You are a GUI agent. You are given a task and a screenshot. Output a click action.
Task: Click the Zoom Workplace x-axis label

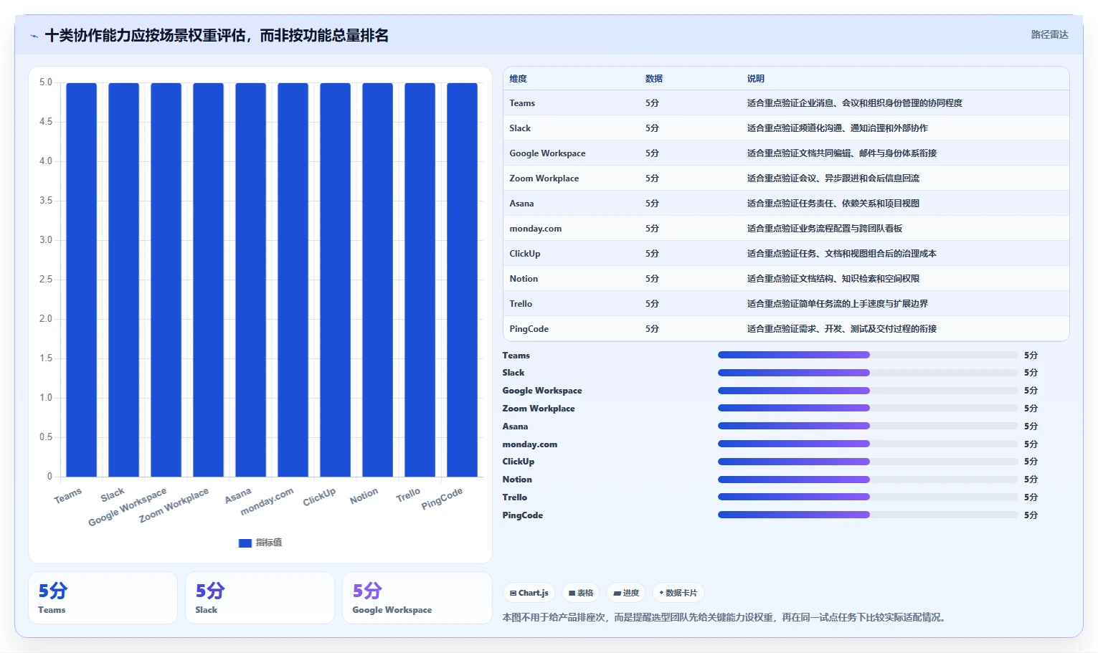click(174, 505)
